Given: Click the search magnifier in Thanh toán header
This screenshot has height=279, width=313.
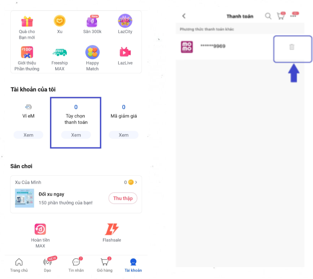Looking at the screenshot, I should (268, 16).
